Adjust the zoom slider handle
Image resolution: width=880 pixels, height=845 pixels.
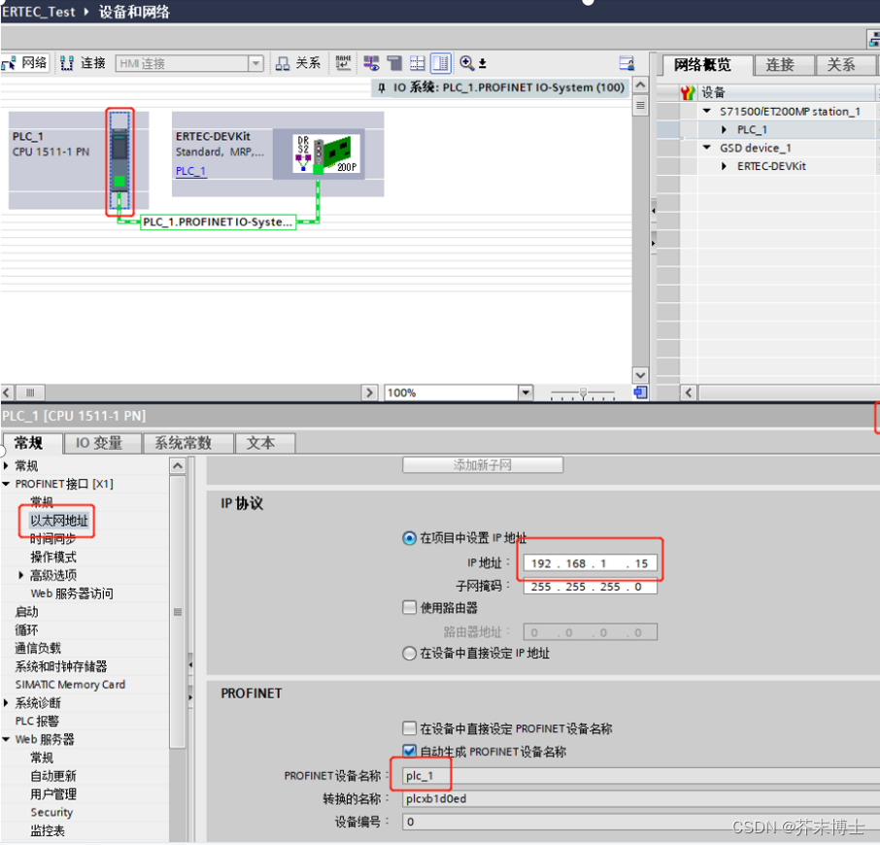pyautogui.click(x=583, y=392)
